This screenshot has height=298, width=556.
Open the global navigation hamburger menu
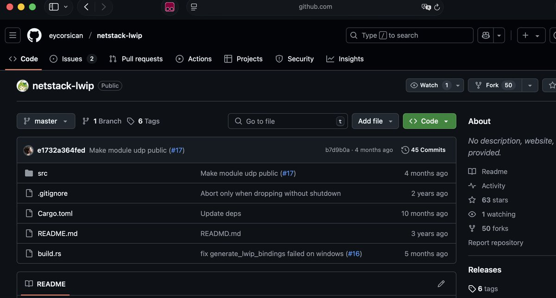(12, 35)
